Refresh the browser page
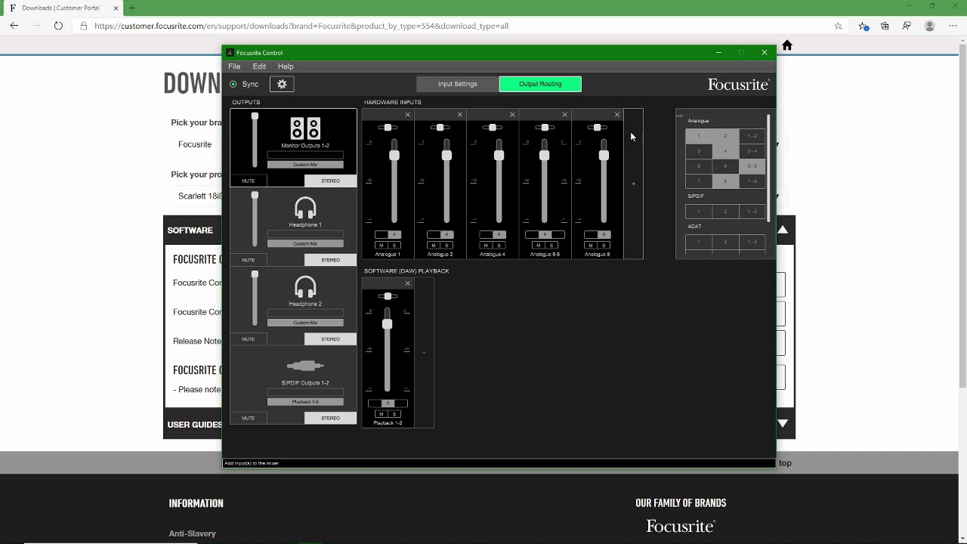The height and width of the screenshot is (544, 967). tap(58, 26)
